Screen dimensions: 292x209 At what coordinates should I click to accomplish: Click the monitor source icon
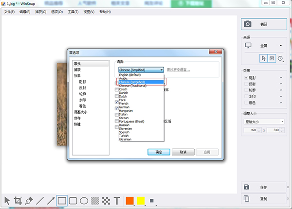(248, 46)
